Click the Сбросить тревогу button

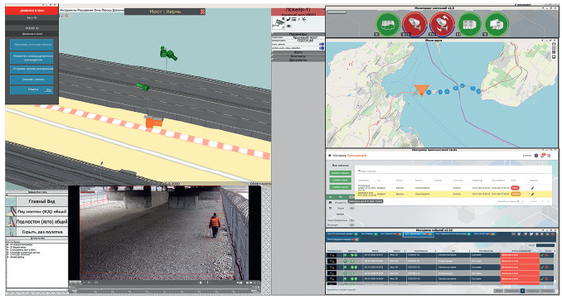click(x=31, y=80)
